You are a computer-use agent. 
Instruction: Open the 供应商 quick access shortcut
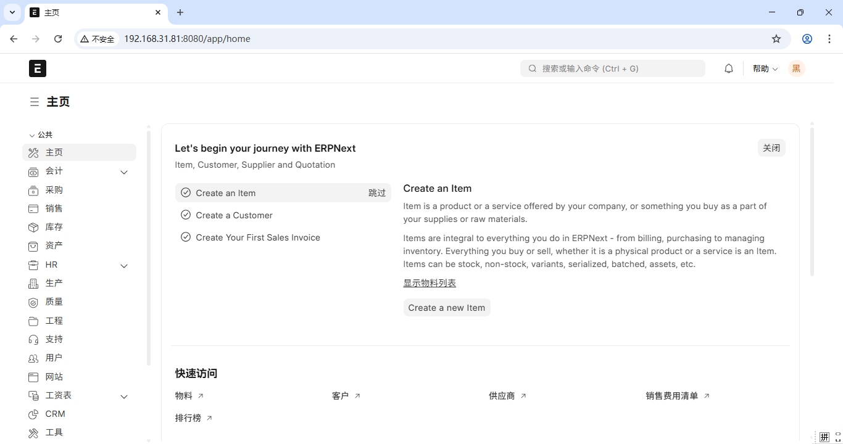(508, 396)
